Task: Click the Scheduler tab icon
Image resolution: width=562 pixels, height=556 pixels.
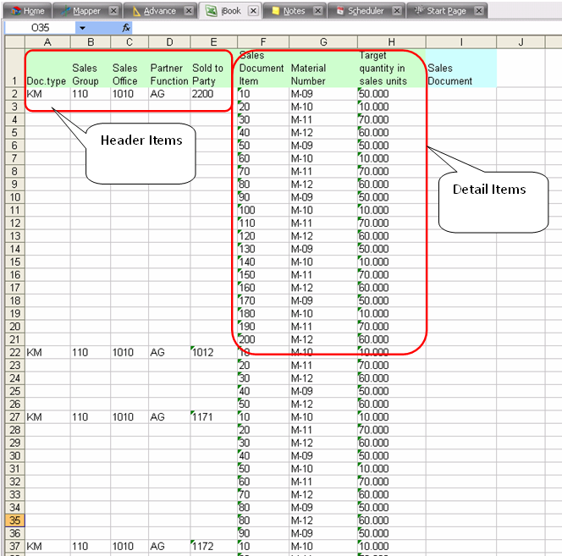Action: [340, 11]
